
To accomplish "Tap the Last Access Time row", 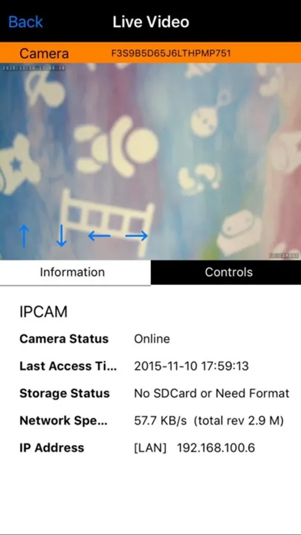I will tap(150, 366).
